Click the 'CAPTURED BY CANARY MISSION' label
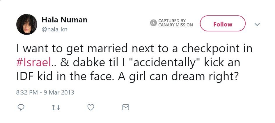The height and width of the screenshot is (123, 275). 175,23
